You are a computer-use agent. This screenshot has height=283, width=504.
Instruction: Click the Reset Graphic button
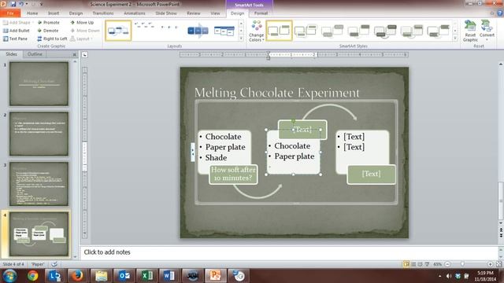[470, 31]
